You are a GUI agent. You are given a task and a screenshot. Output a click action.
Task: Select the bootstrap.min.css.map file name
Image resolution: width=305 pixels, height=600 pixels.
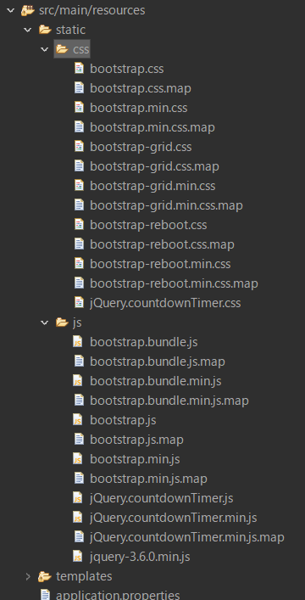click(x=152, y=127)
